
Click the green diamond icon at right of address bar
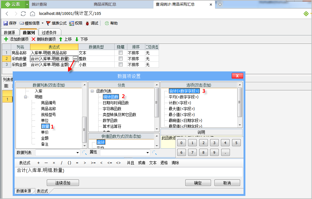306,14
